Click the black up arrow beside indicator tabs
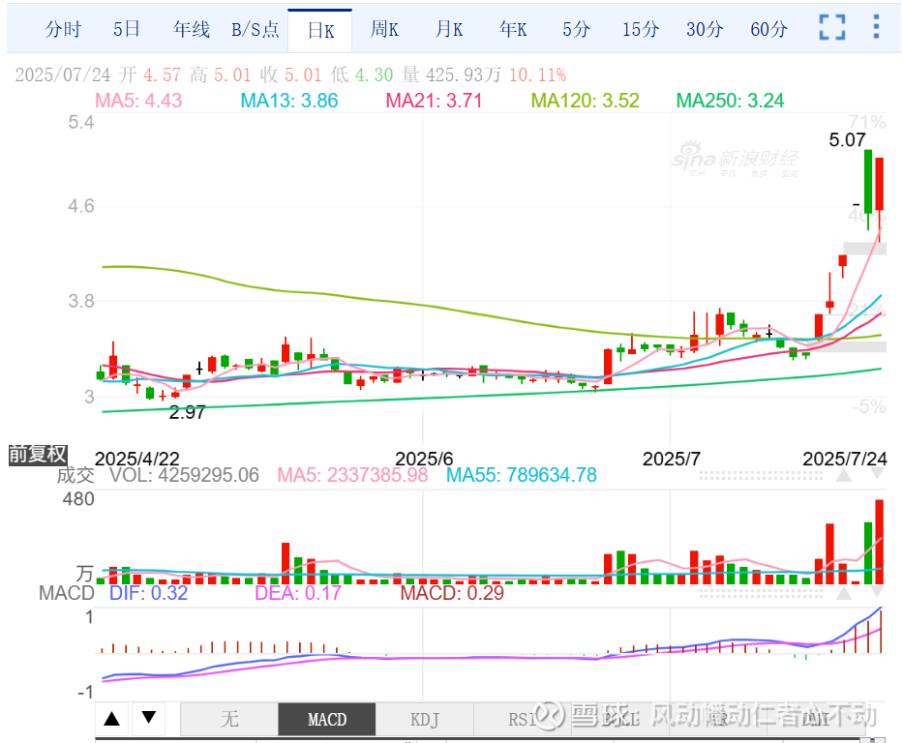The image size is (903, 743). [x=111, y=718]
